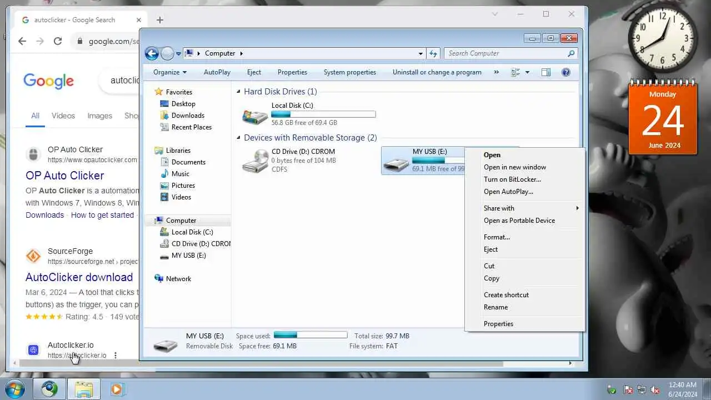Click Eject in Explorer toolbar
This screenshot has width=711, height=400.
coord(254,72)
